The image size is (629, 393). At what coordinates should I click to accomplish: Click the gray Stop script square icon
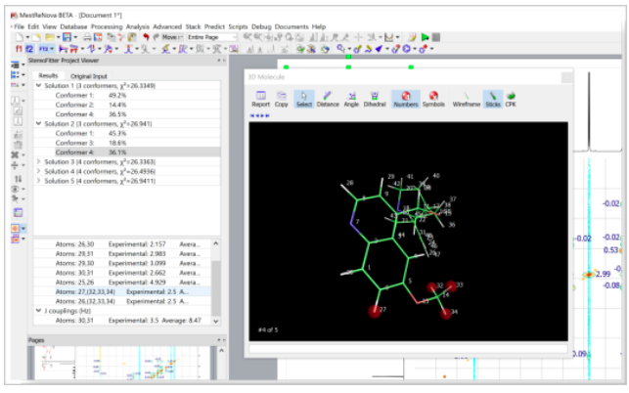pos(436,37)
